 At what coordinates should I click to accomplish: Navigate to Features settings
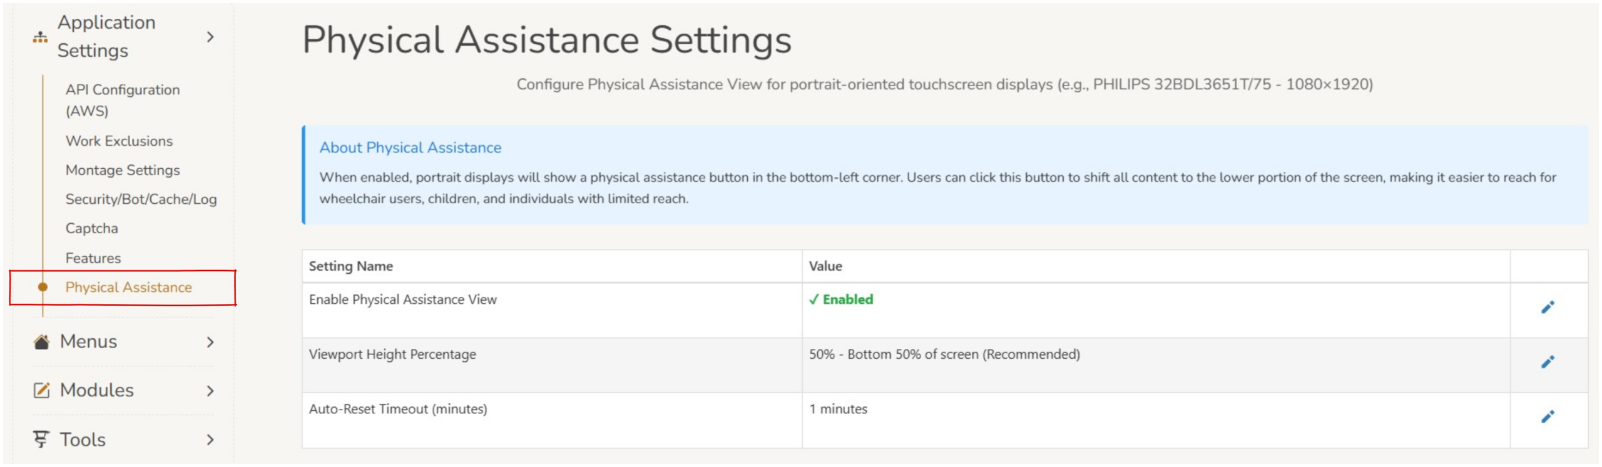(x=93, y=258)
